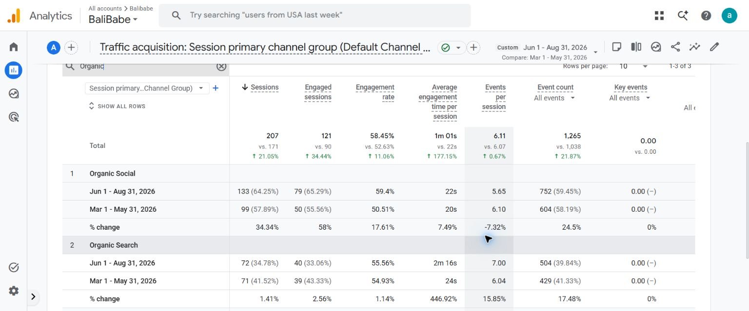The image size is (749, 311).
Task: Open the 'Session primary…Channel Group' dimension dropdown
Action: tap(147, 88)
